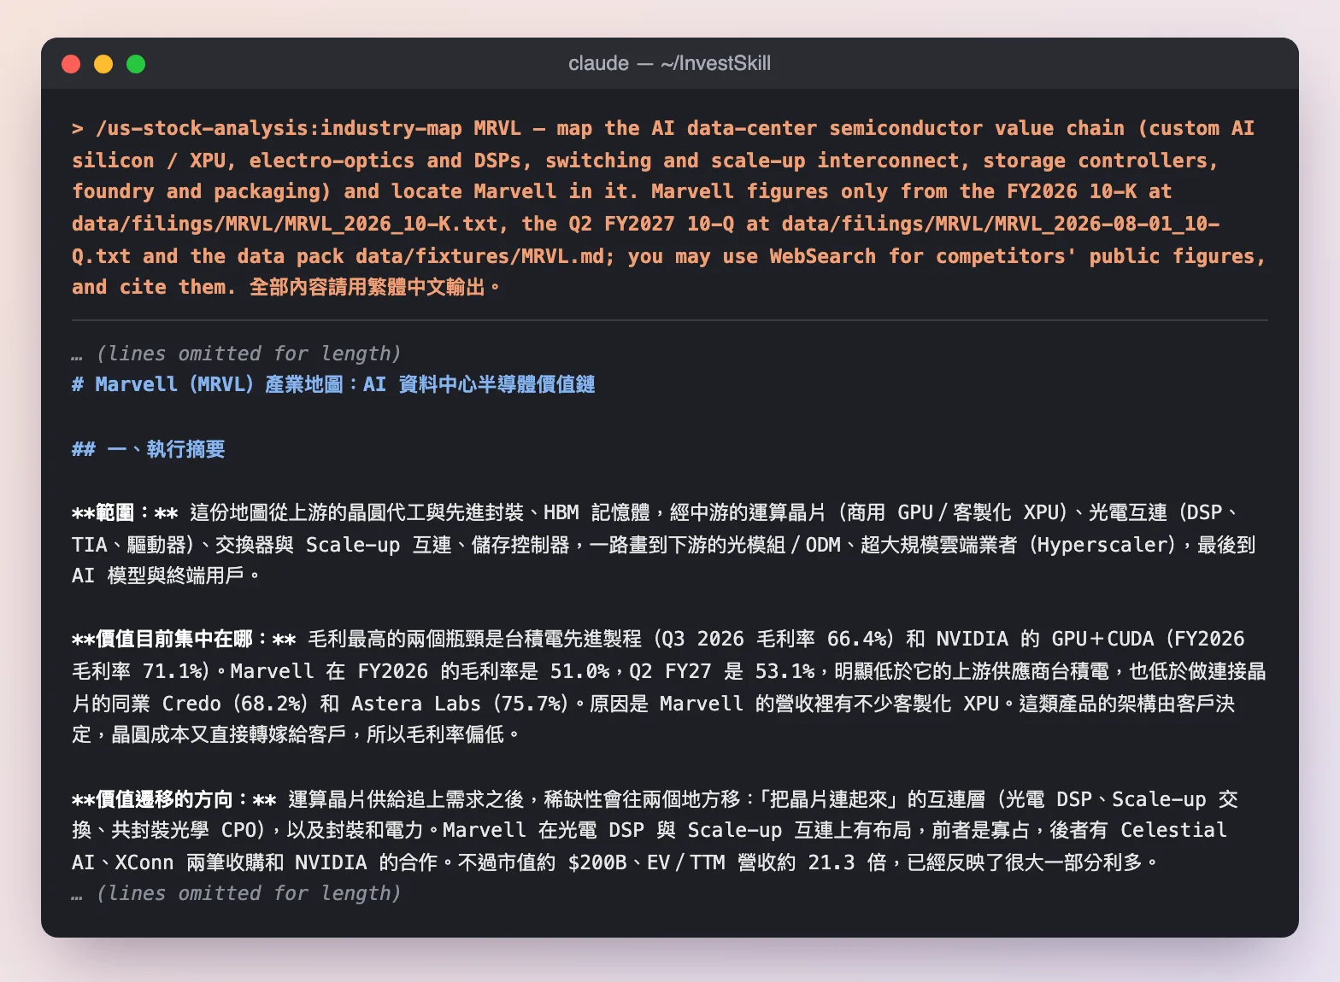Click the window title "claude — ~/InvestSkill"

click(669, 63)
